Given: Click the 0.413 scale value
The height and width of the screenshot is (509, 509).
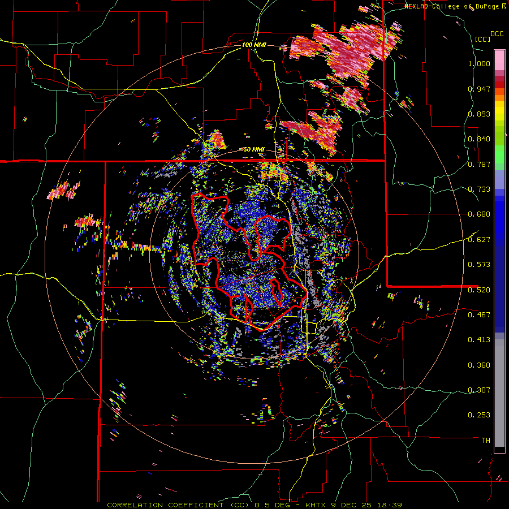Looking at the screenshot, I should pos(479,340).
